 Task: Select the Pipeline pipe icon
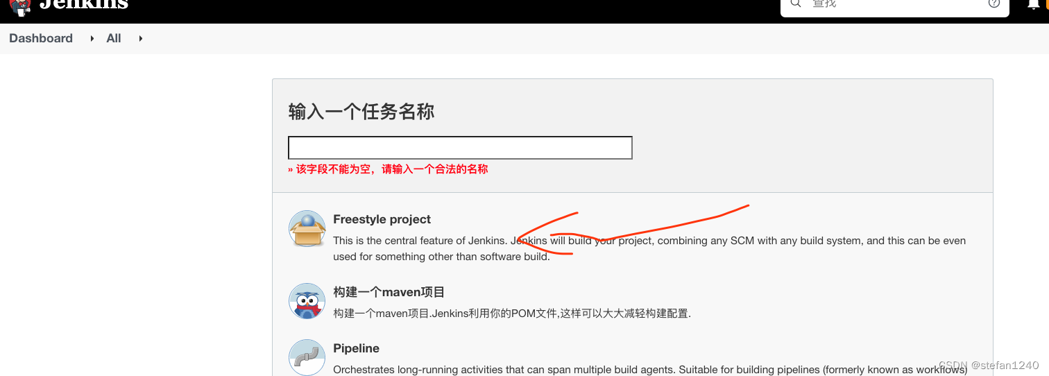click(x=307, y=357)
